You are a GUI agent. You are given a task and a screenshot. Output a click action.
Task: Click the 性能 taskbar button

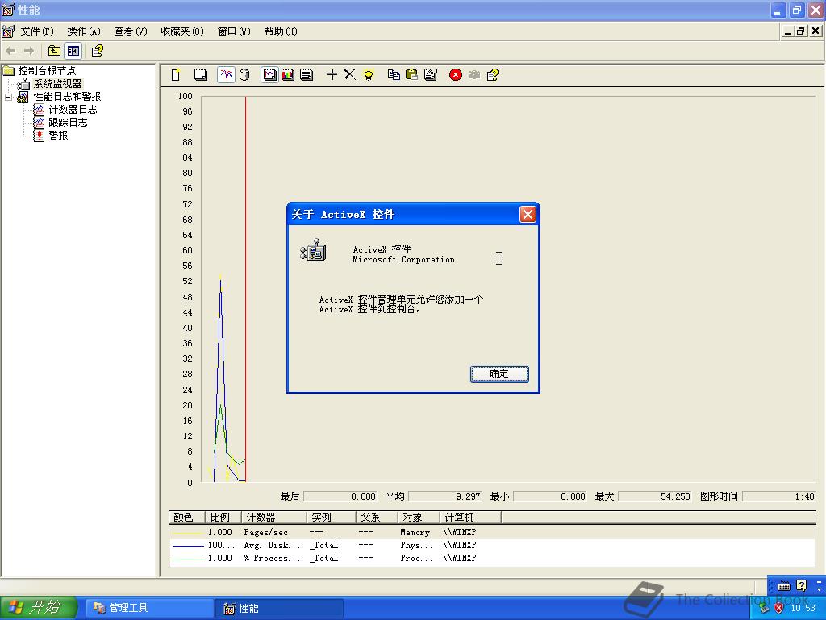(280, 608)
